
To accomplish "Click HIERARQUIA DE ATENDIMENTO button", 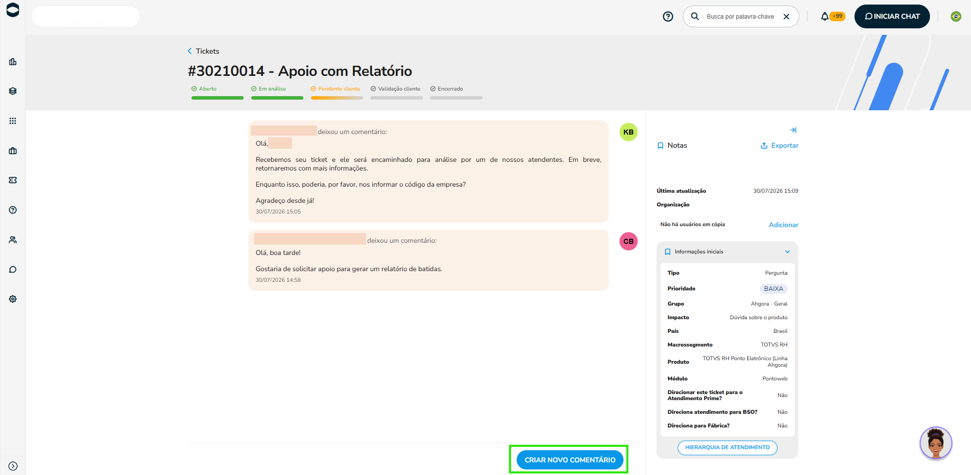I will [x=727, y=448].
